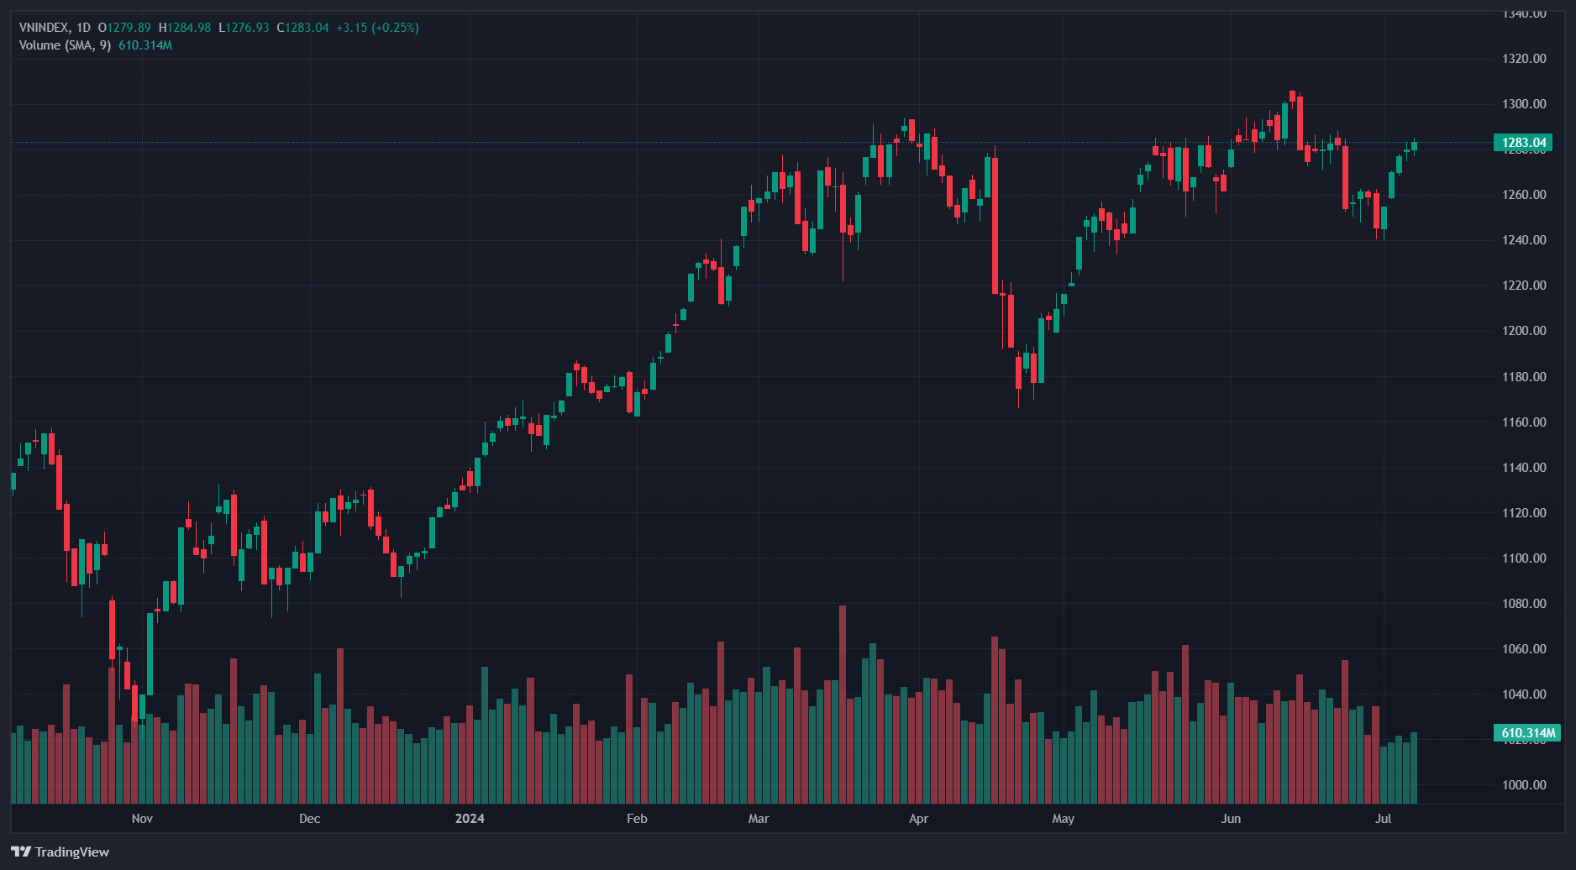The width and height of the screenshot is (1576, 870).
Task: Click the TradingView logo icon
Action: [x=21, y=852]
